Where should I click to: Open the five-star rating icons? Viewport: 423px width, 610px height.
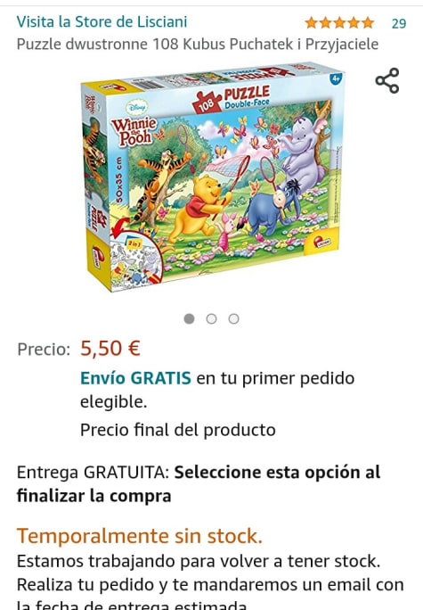[x=339, y=23]
